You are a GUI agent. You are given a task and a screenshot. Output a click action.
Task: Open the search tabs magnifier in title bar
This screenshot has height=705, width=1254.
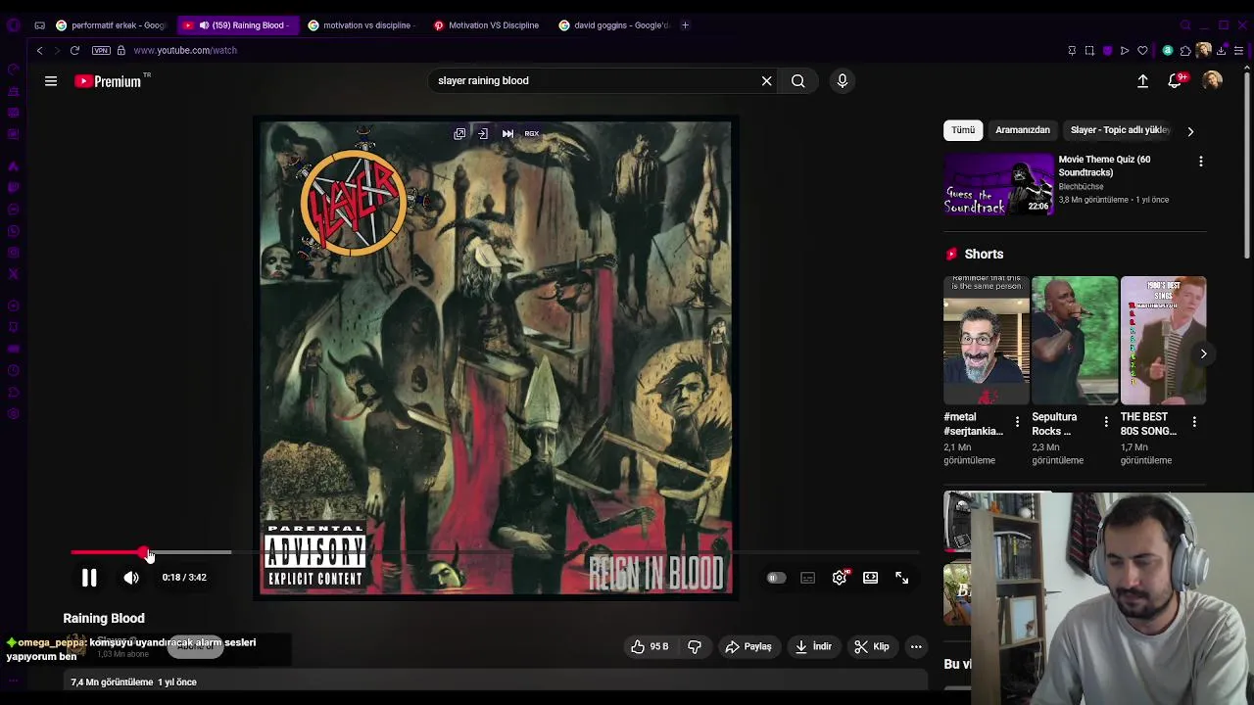tap(1186, 25)
